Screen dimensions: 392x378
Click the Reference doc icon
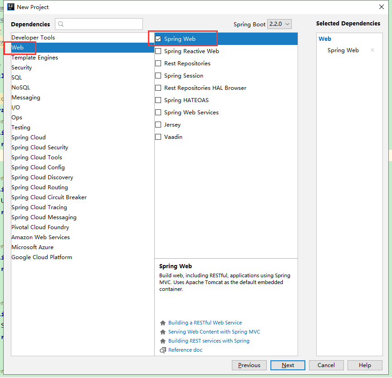click(x=163, y=350)
